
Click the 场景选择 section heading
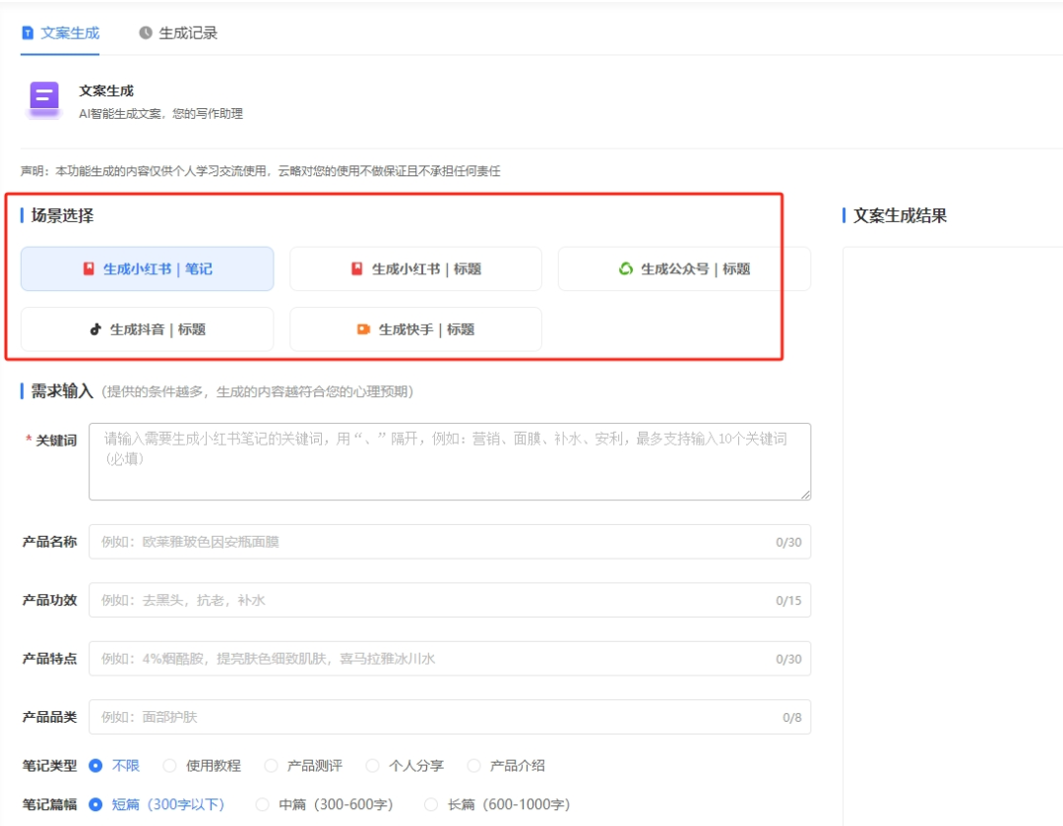tap(62, 215)
